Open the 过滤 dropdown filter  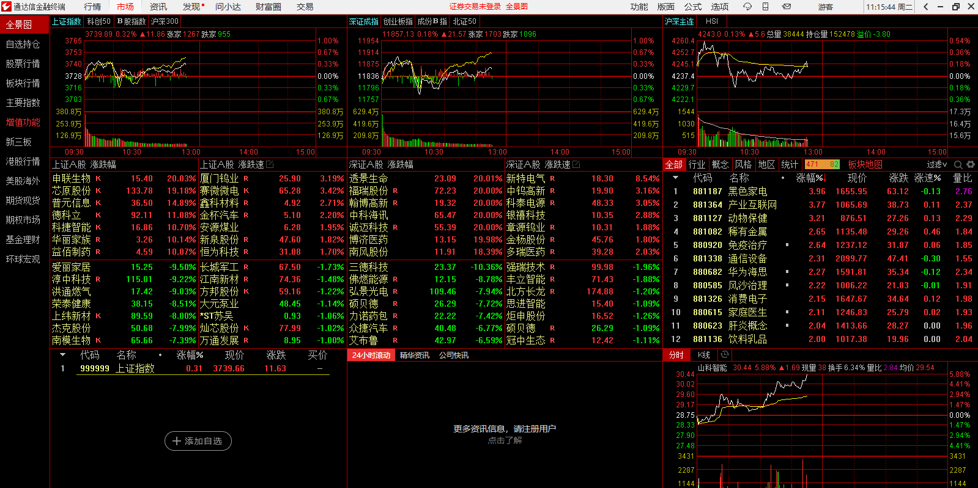click(936, 165)
